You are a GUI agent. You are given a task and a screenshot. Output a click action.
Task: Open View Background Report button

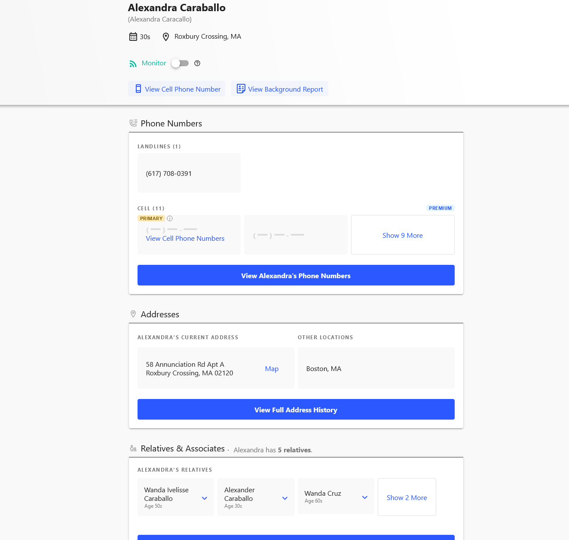click(x=280, y=89)
